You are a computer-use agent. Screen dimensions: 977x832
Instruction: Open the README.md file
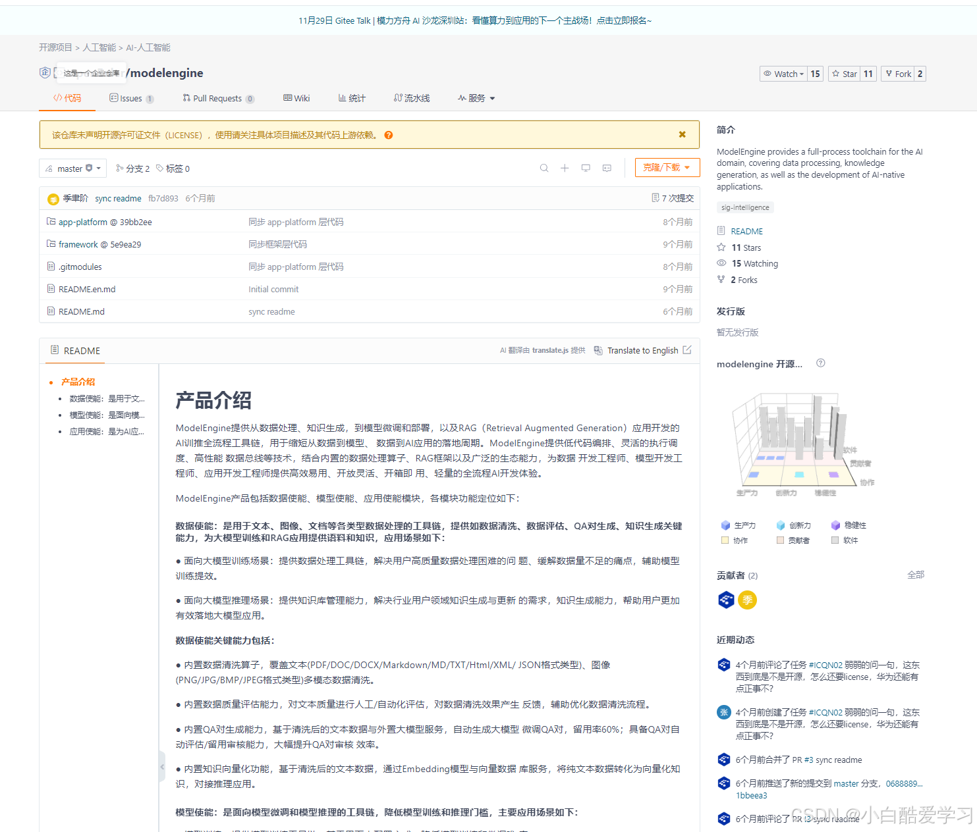tap(82, 311)
